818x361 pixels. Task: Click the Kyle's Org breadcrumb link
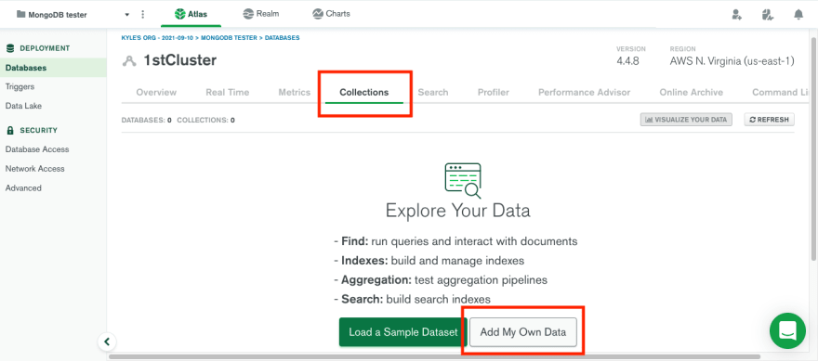(x=157, y=38)
